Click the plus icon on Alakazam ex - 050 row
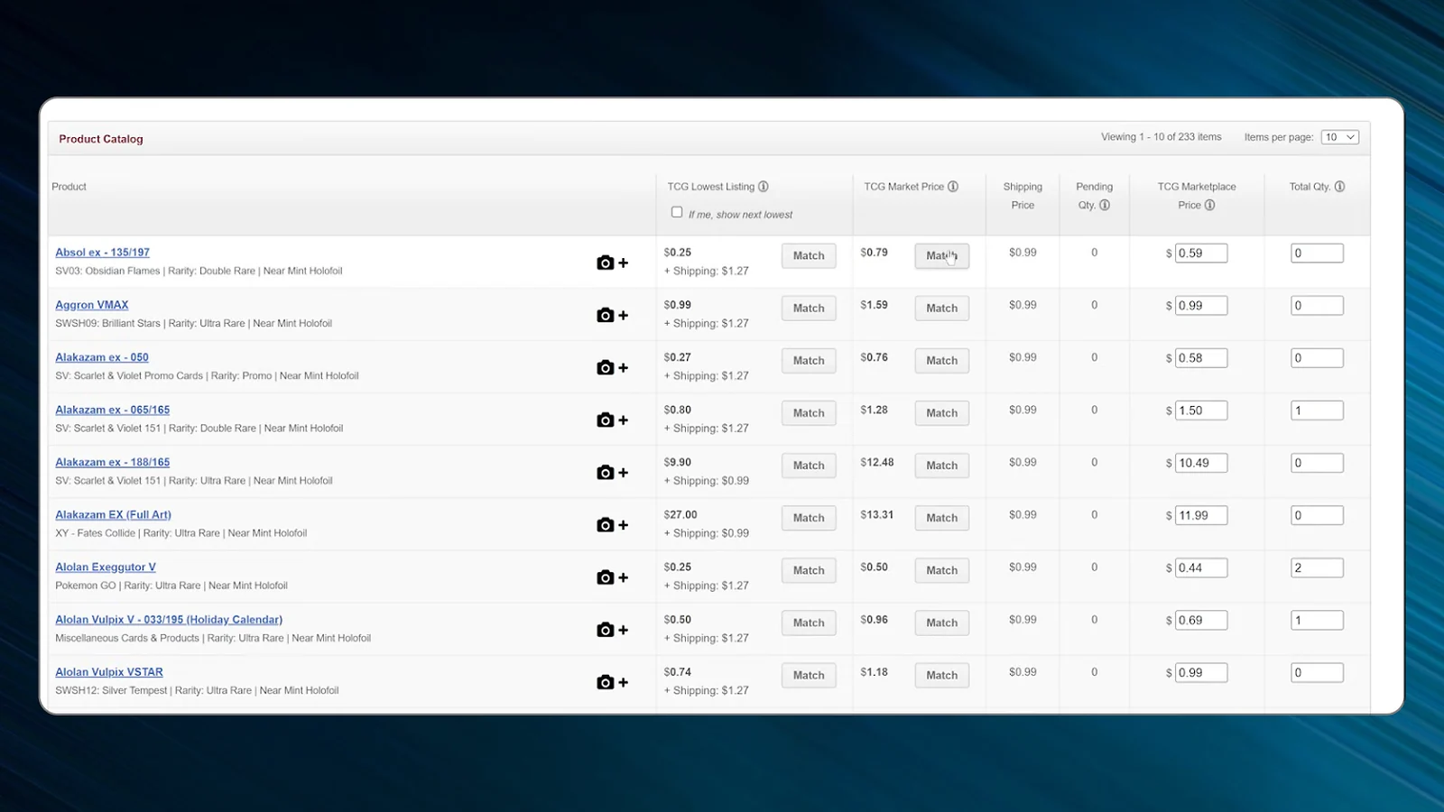The height and width of the screenshot is (812, 1444). pos(623,367)
